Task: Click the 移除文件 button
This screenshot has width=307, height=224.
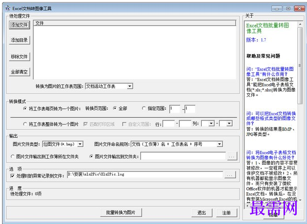Action: [19, 57]
